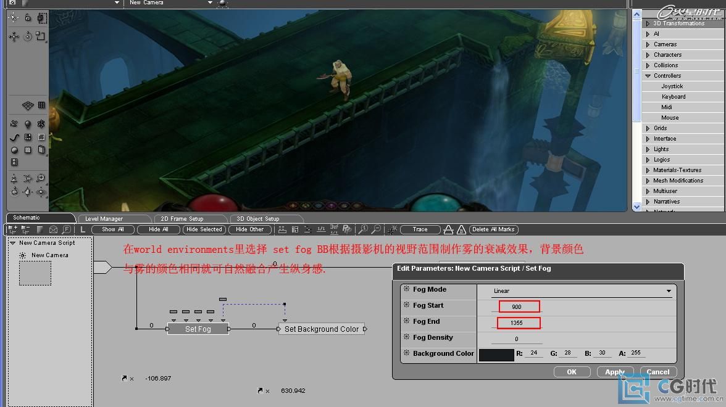The image size is (726, 407).
Task: Click the Hide Other button
Action: click(249, 229)
